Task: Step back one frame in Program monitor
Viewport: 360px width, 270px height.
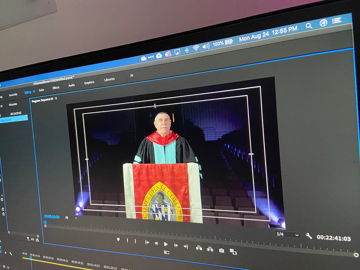Action: point(156,243)
